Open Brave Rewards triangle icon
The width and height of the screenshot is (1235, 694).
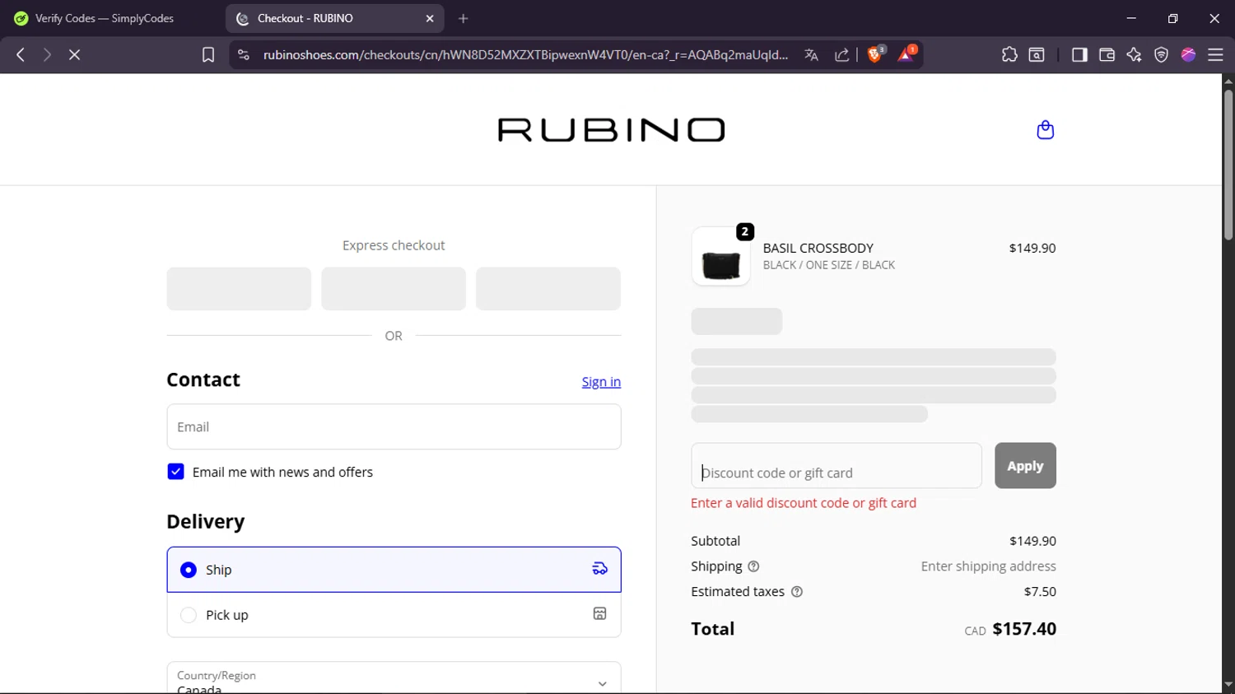pos(906,54)
